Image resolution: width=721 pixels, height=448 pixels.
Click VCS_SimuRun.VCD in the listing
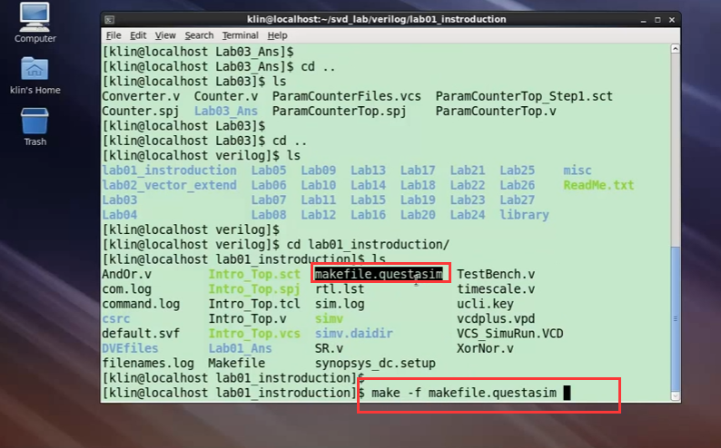click(x=510, y=334)
